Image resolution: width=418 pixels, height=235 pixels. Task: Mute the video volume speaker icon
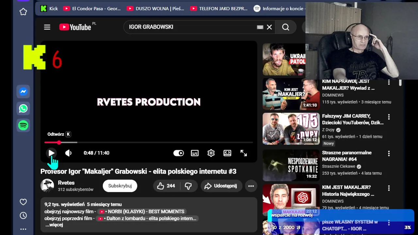68,153
